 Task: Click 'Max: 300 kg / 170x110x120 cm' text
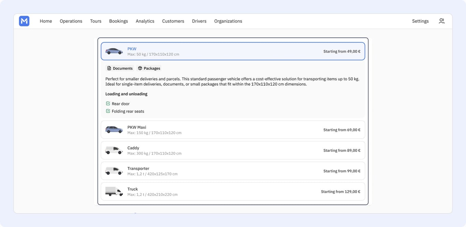coord(154,153)
